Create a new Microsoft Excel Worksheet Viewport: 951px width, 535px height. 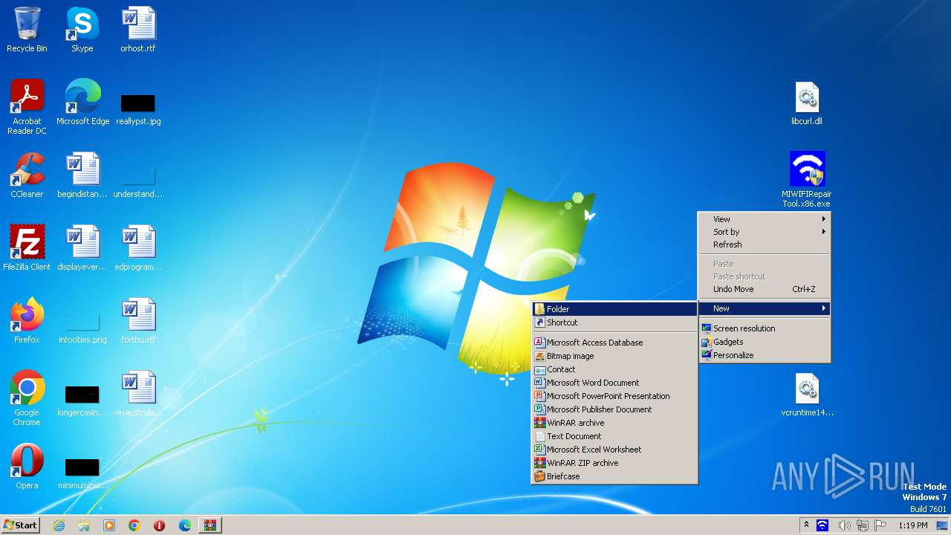[x=614, y=450]
